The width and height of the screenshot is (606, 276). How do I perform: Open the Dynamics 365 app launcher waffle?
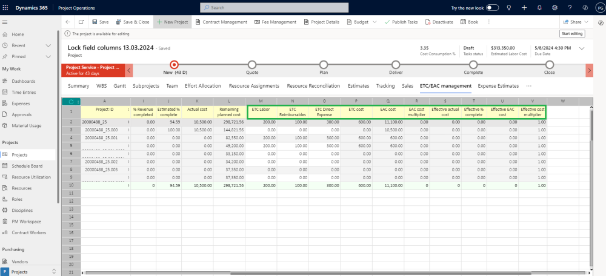tap(7, 8)
